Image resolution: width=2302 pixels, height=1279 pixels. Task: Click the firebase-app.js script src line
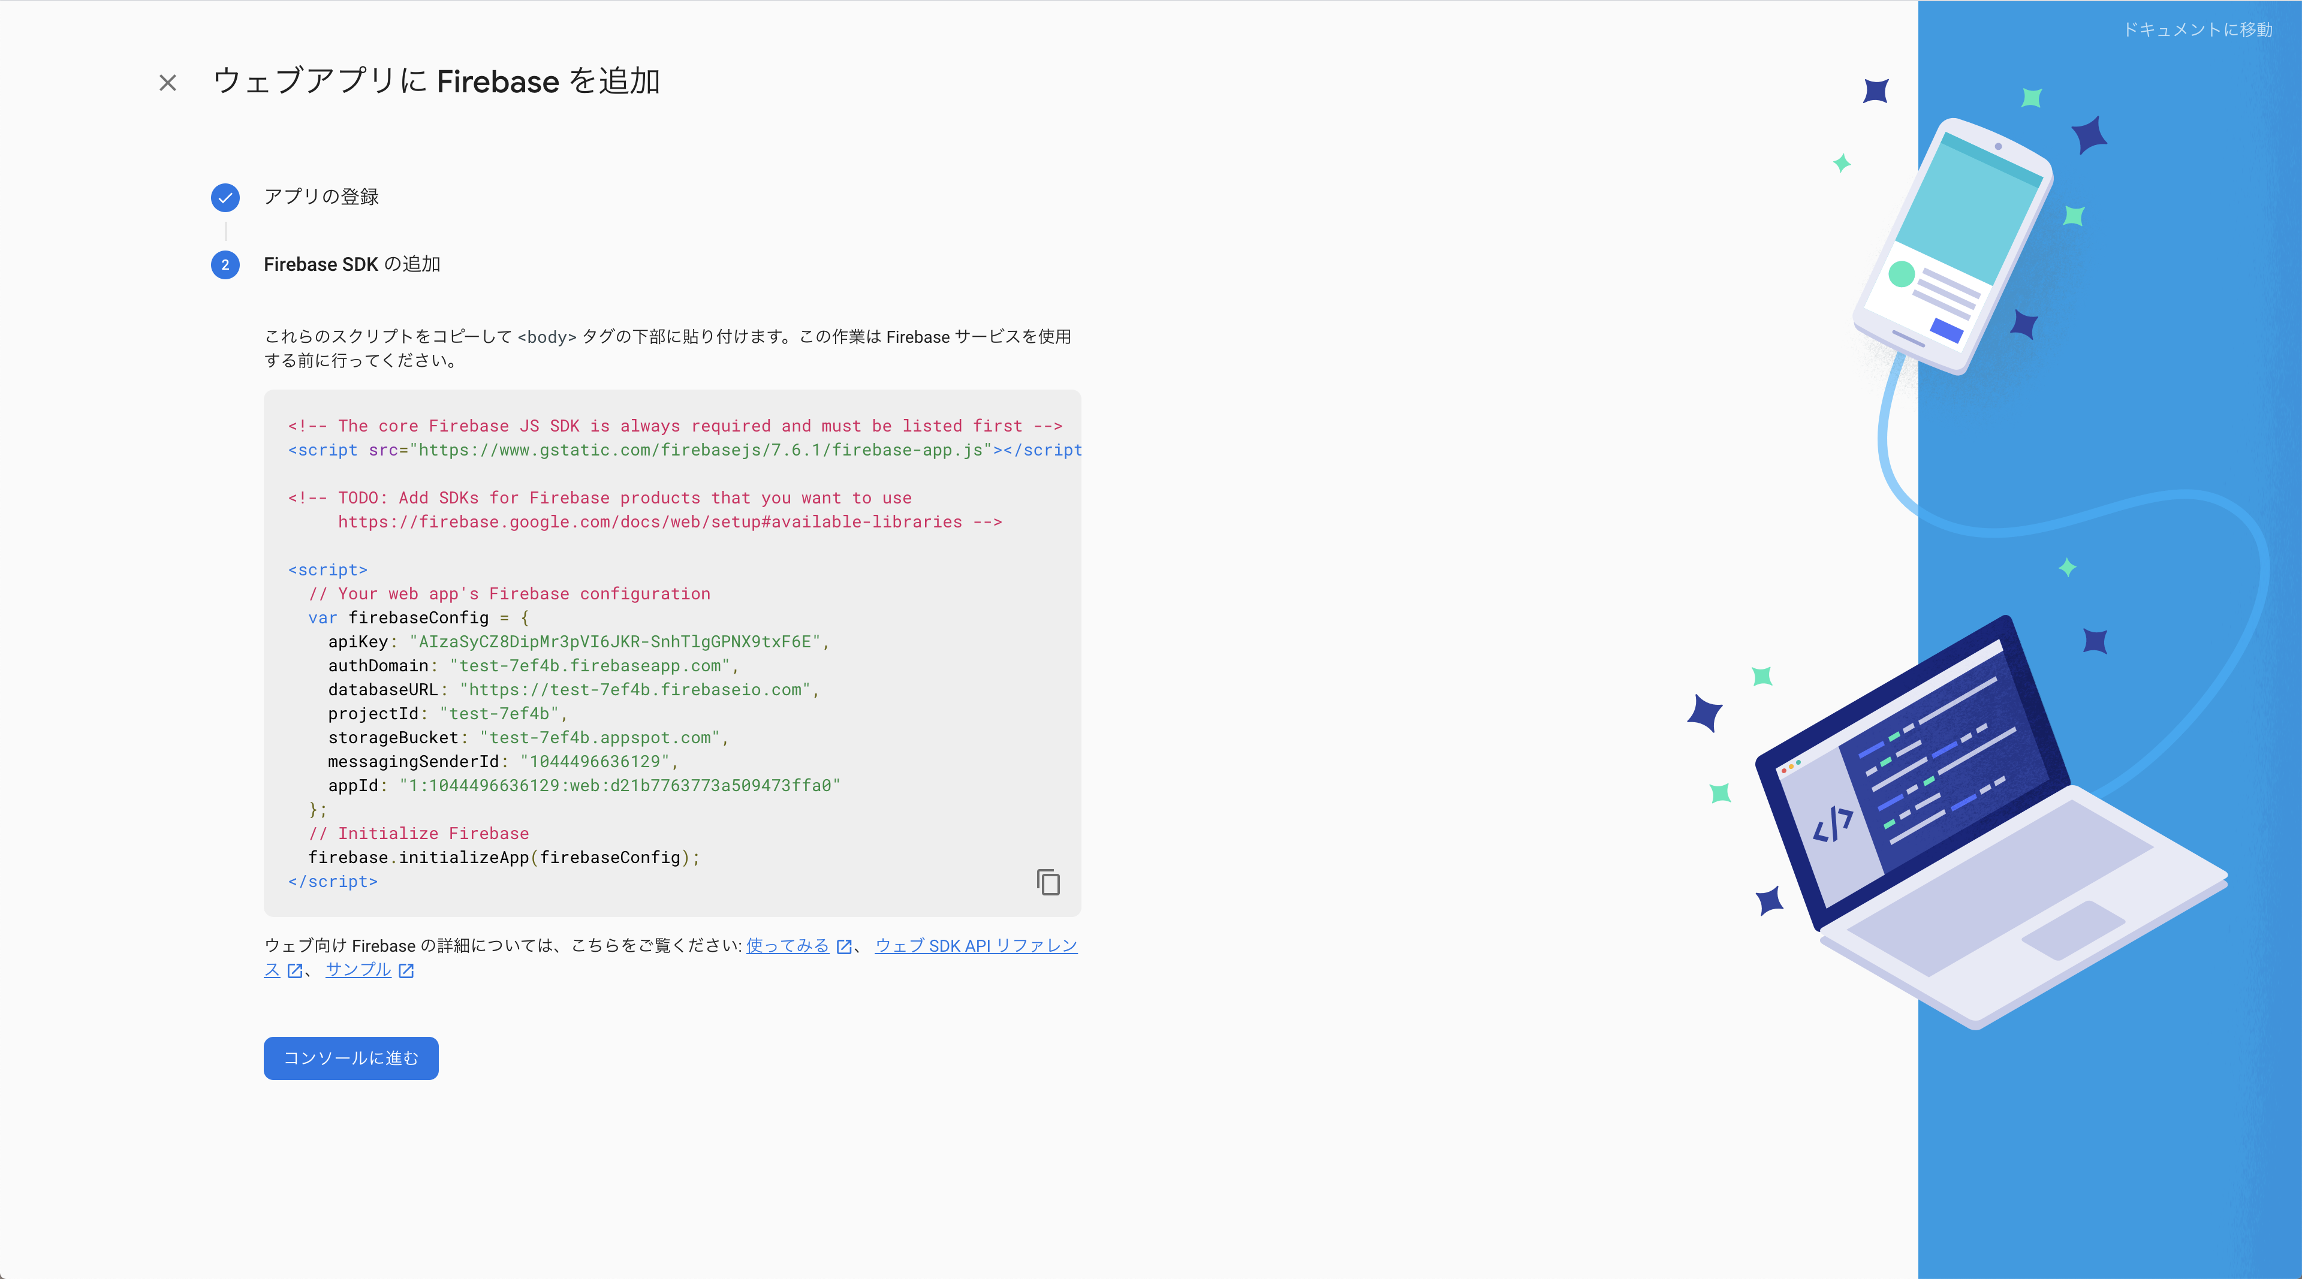685,450
